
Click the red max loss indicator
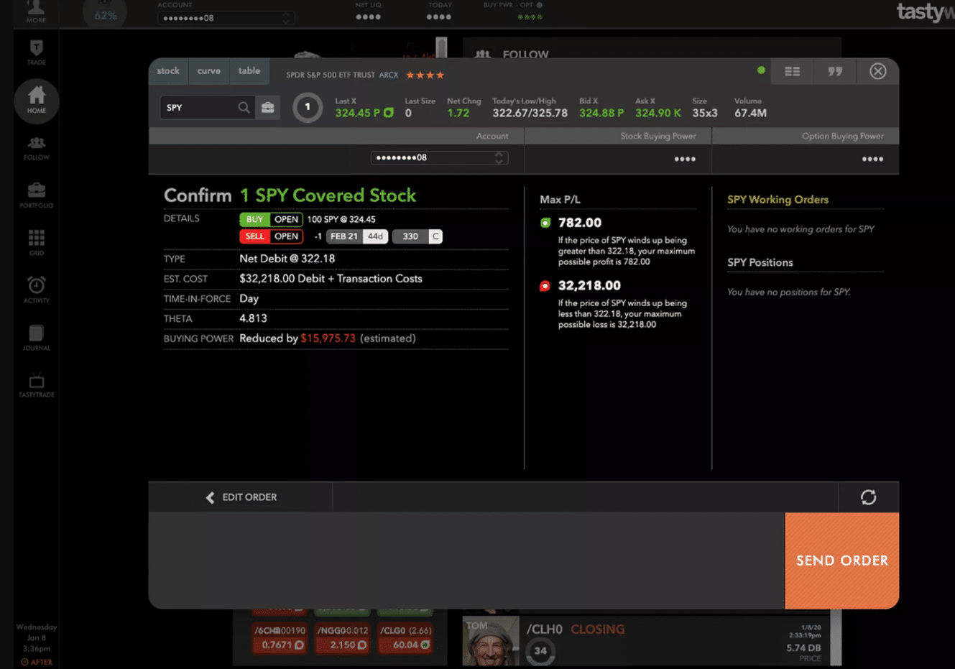pos(545,286)
